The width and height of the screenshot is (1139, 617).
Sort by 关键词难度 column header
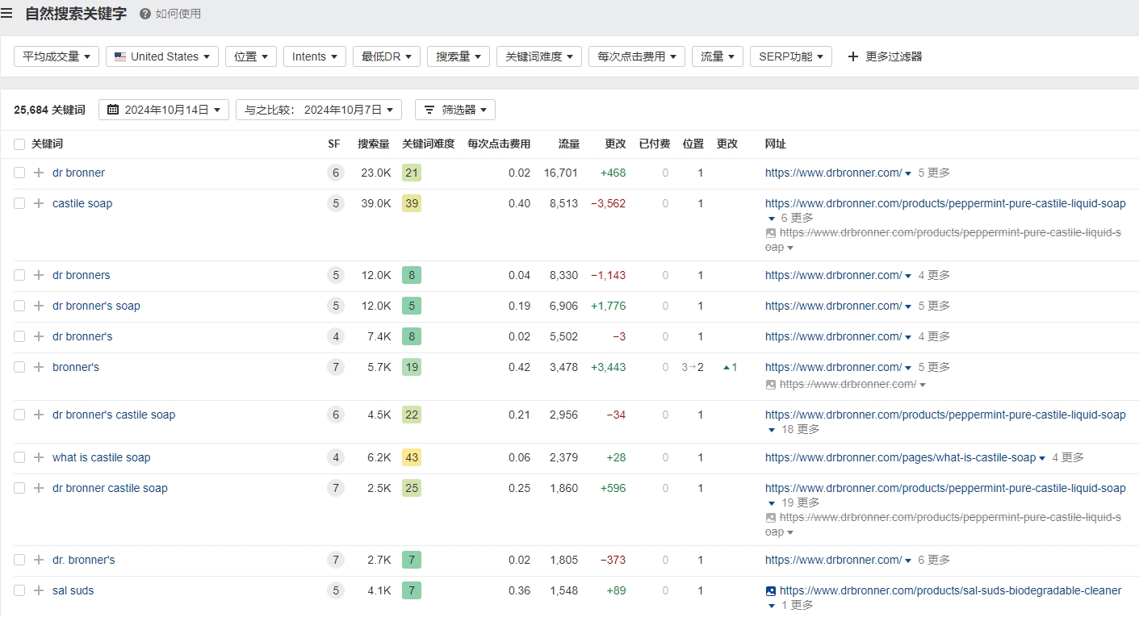(429, 144)
